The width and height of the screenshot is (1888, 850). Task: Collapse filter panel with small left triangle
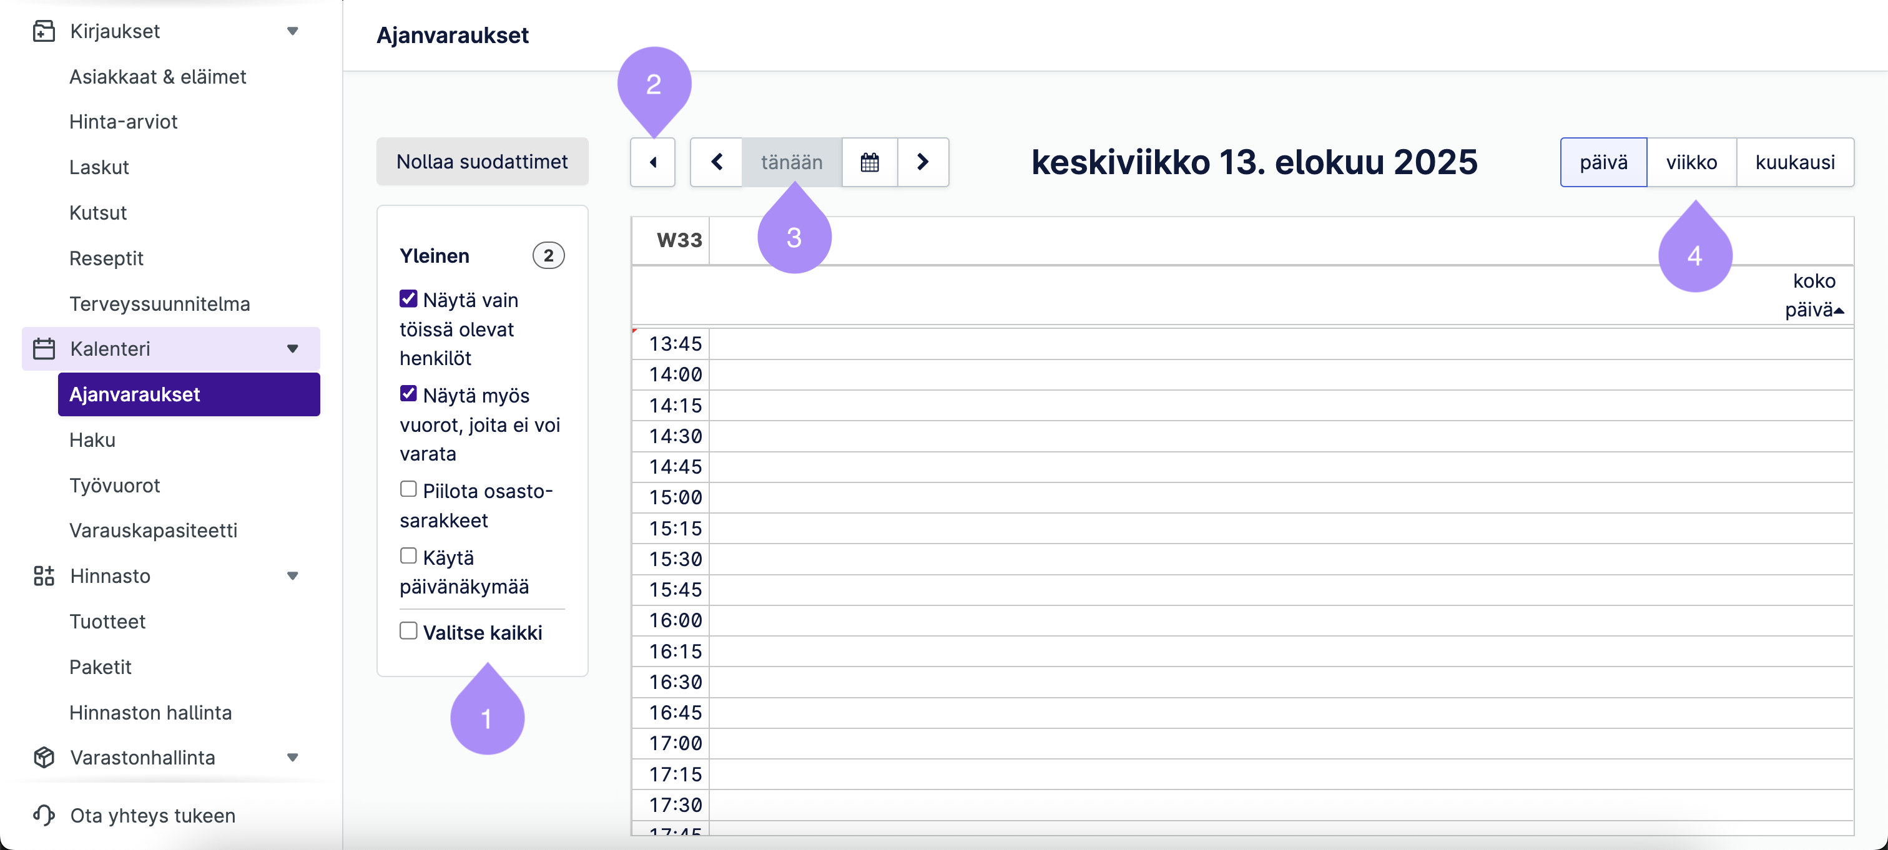[652, 162]
